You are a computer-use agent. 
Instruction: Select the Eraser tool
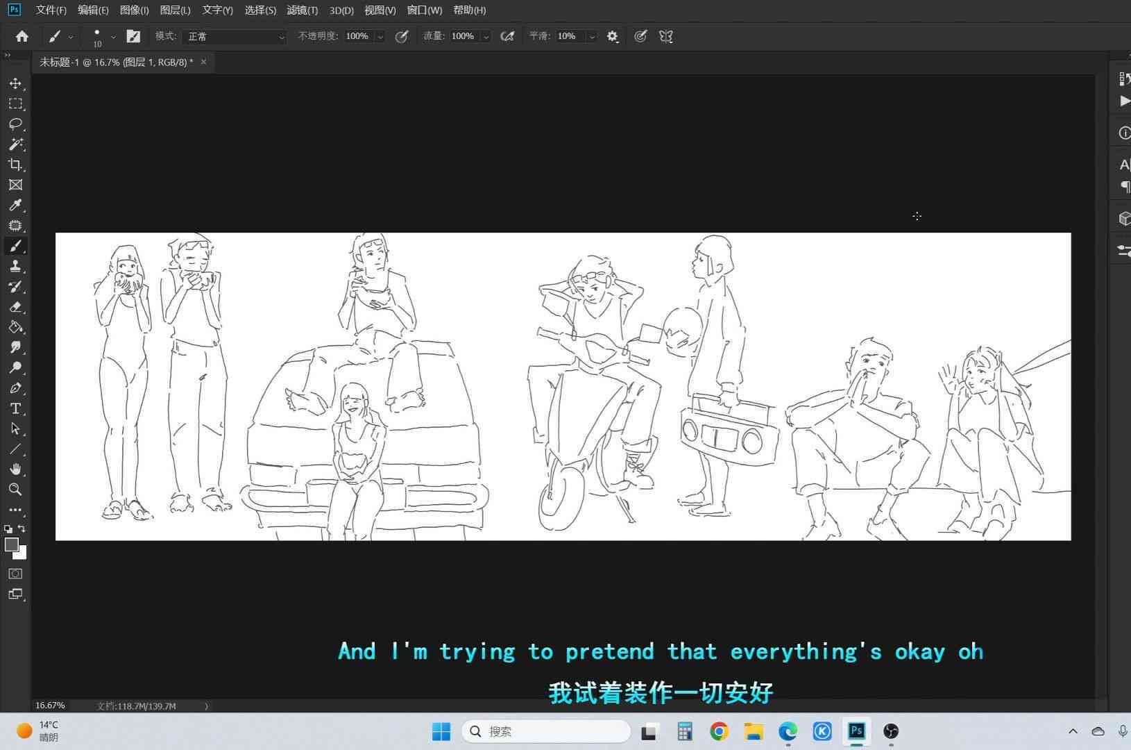click(x=15, y=307)
